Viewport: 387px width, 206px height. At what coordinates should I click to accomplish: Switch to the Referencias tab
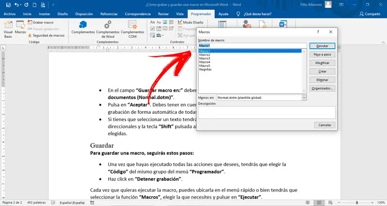(109, 14)
